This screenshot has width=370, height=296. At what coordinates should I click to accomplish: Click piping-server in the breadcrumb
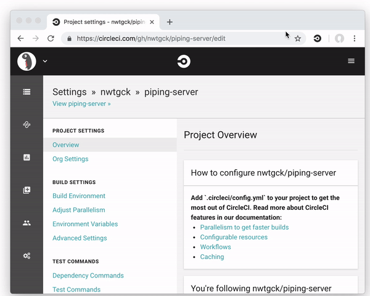pos(171,92)
